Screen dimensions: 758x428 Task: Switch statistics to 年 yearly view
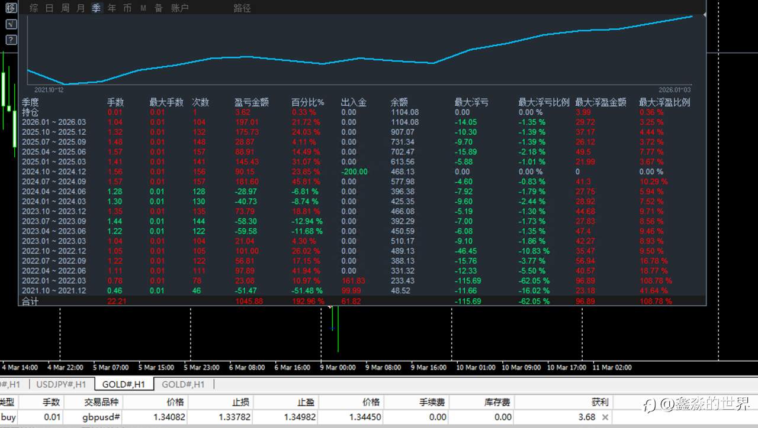[111, 8]
